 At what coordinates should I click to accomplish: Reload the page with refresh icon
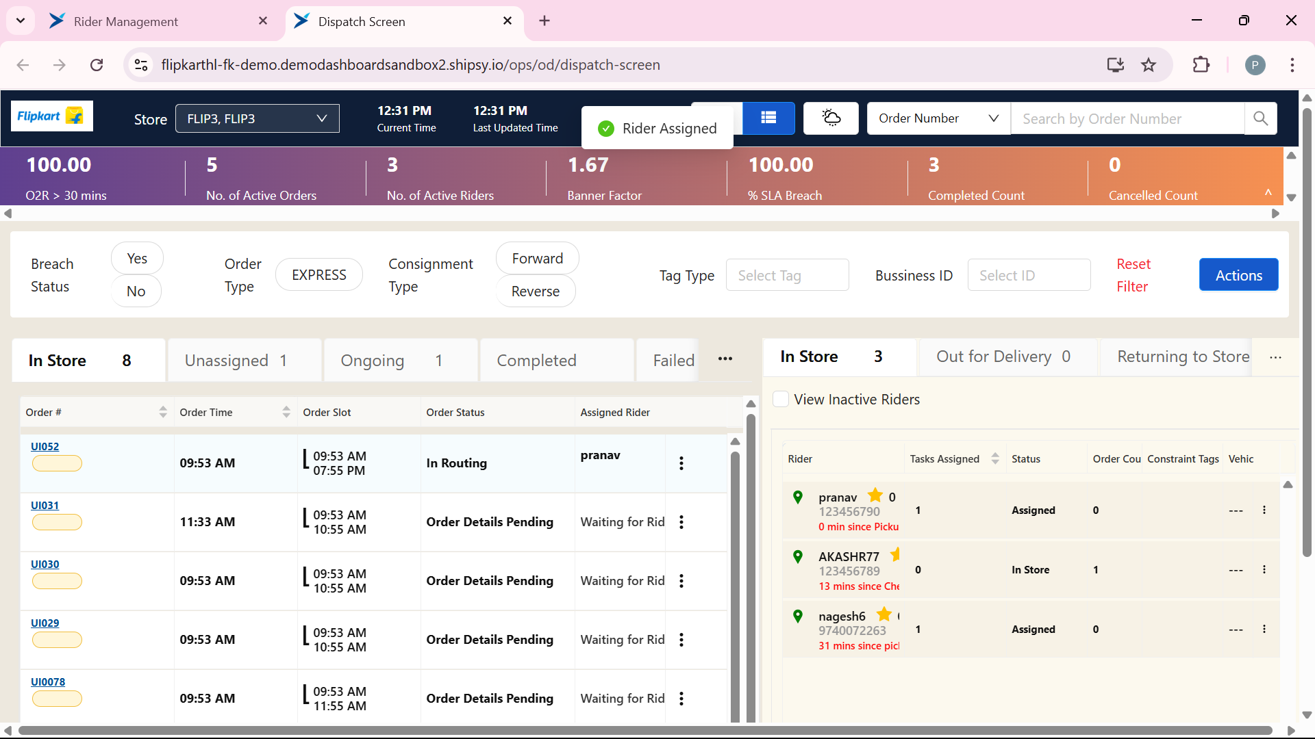97,65
